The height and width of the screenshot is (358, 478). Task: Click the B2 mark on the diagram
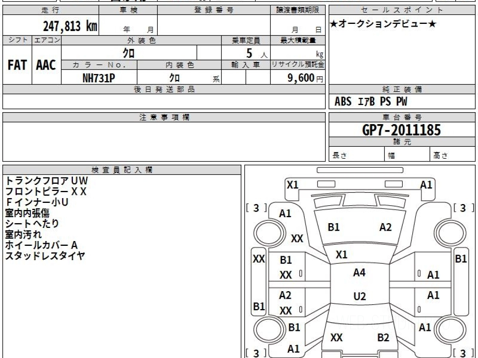pos(383,338)
